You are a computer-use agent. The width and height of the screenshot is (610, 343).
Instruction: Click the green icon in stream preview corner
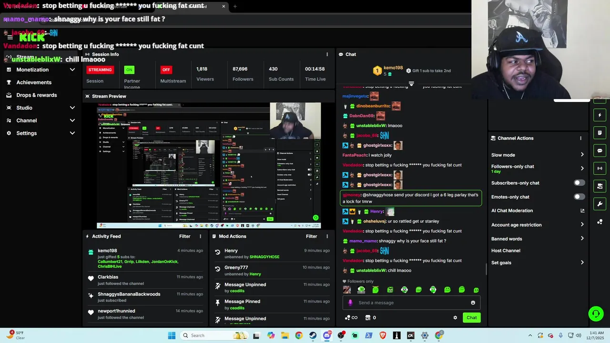click(x=315, y=218)
